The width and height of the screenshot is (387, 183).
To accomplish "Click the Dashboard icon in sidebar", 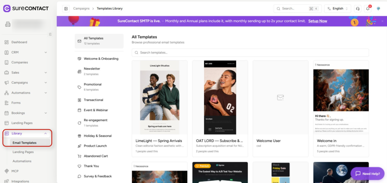I will pyautogui.click(x=6, y=42).
